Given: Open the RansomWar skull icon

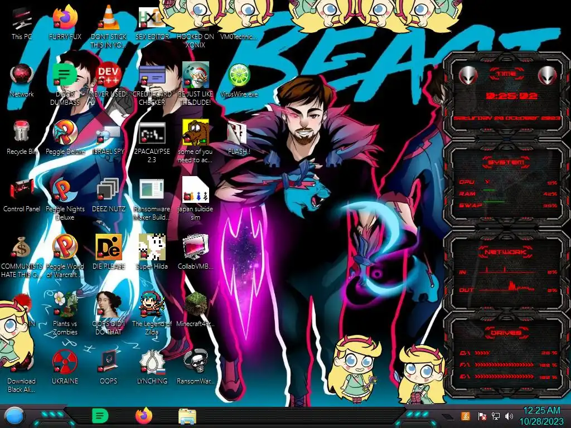Looking at the screenshot, I should pos(195,368).
